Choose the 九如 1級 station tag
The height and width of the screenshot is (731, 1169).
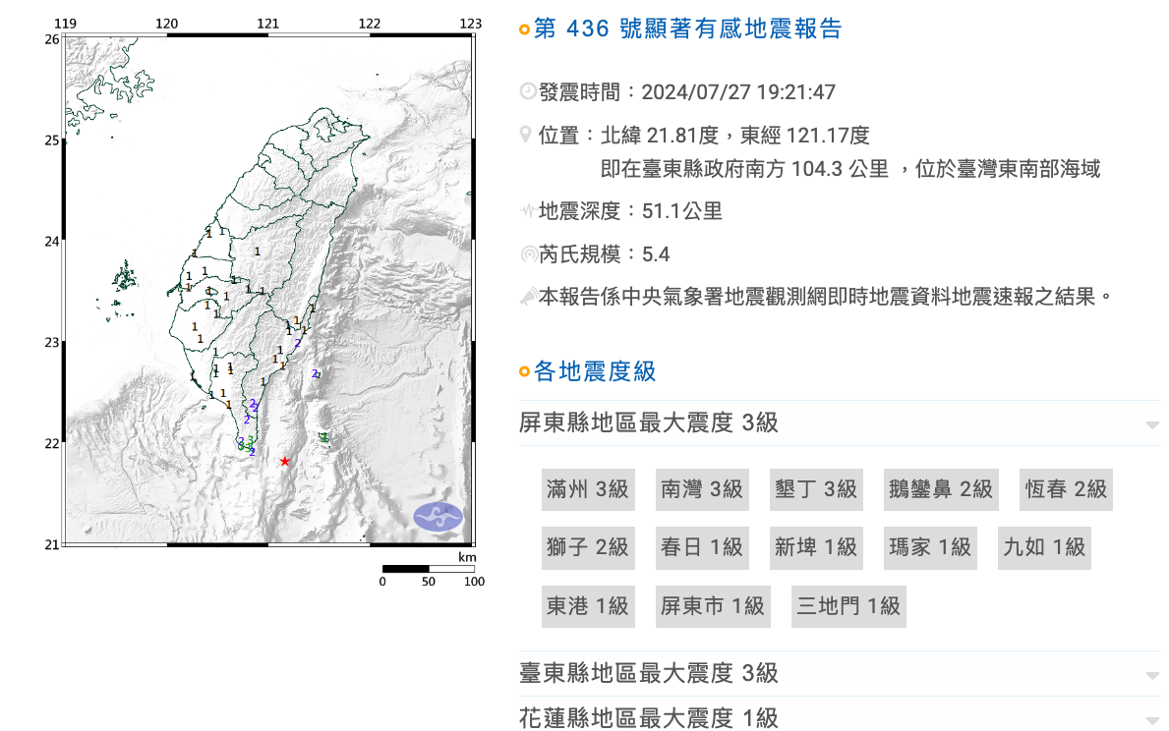click(x=1044, y=547)
